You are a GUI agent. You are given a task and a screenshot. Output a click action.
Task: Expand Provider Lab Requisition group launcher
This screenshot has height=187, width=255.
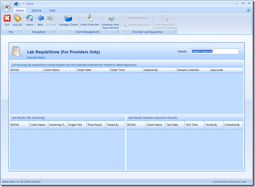[x=175, y=32]
